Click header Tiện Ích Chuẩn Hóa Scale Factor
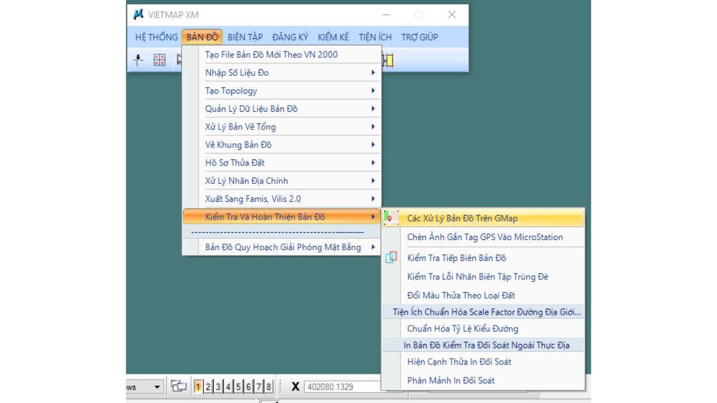717x403 pixels. (x=487, y=312)
